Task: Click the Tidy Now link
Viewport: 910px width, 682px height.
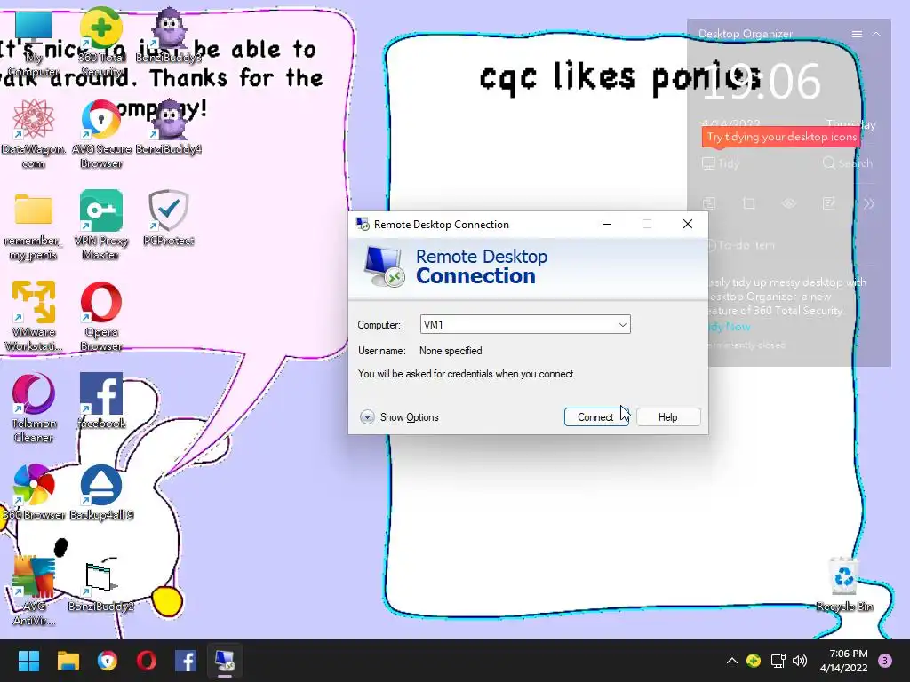Action: (730, 327)
